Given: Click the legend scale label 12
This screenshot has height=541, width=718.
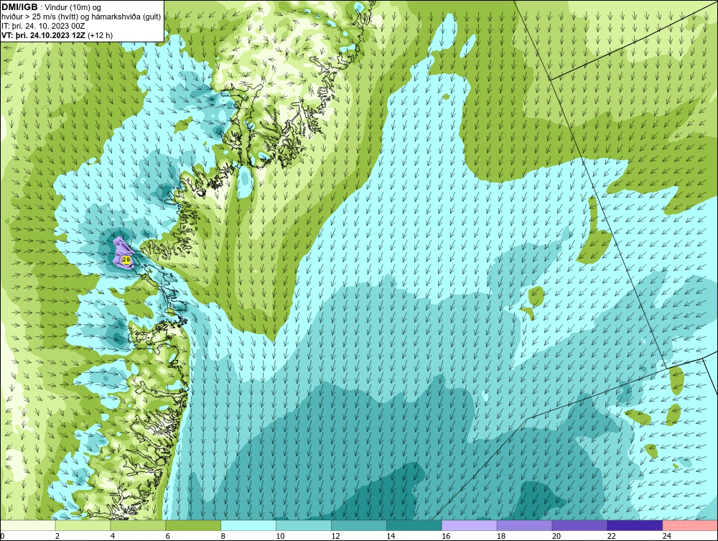Looking at the screenshot, I should [335, 536].
